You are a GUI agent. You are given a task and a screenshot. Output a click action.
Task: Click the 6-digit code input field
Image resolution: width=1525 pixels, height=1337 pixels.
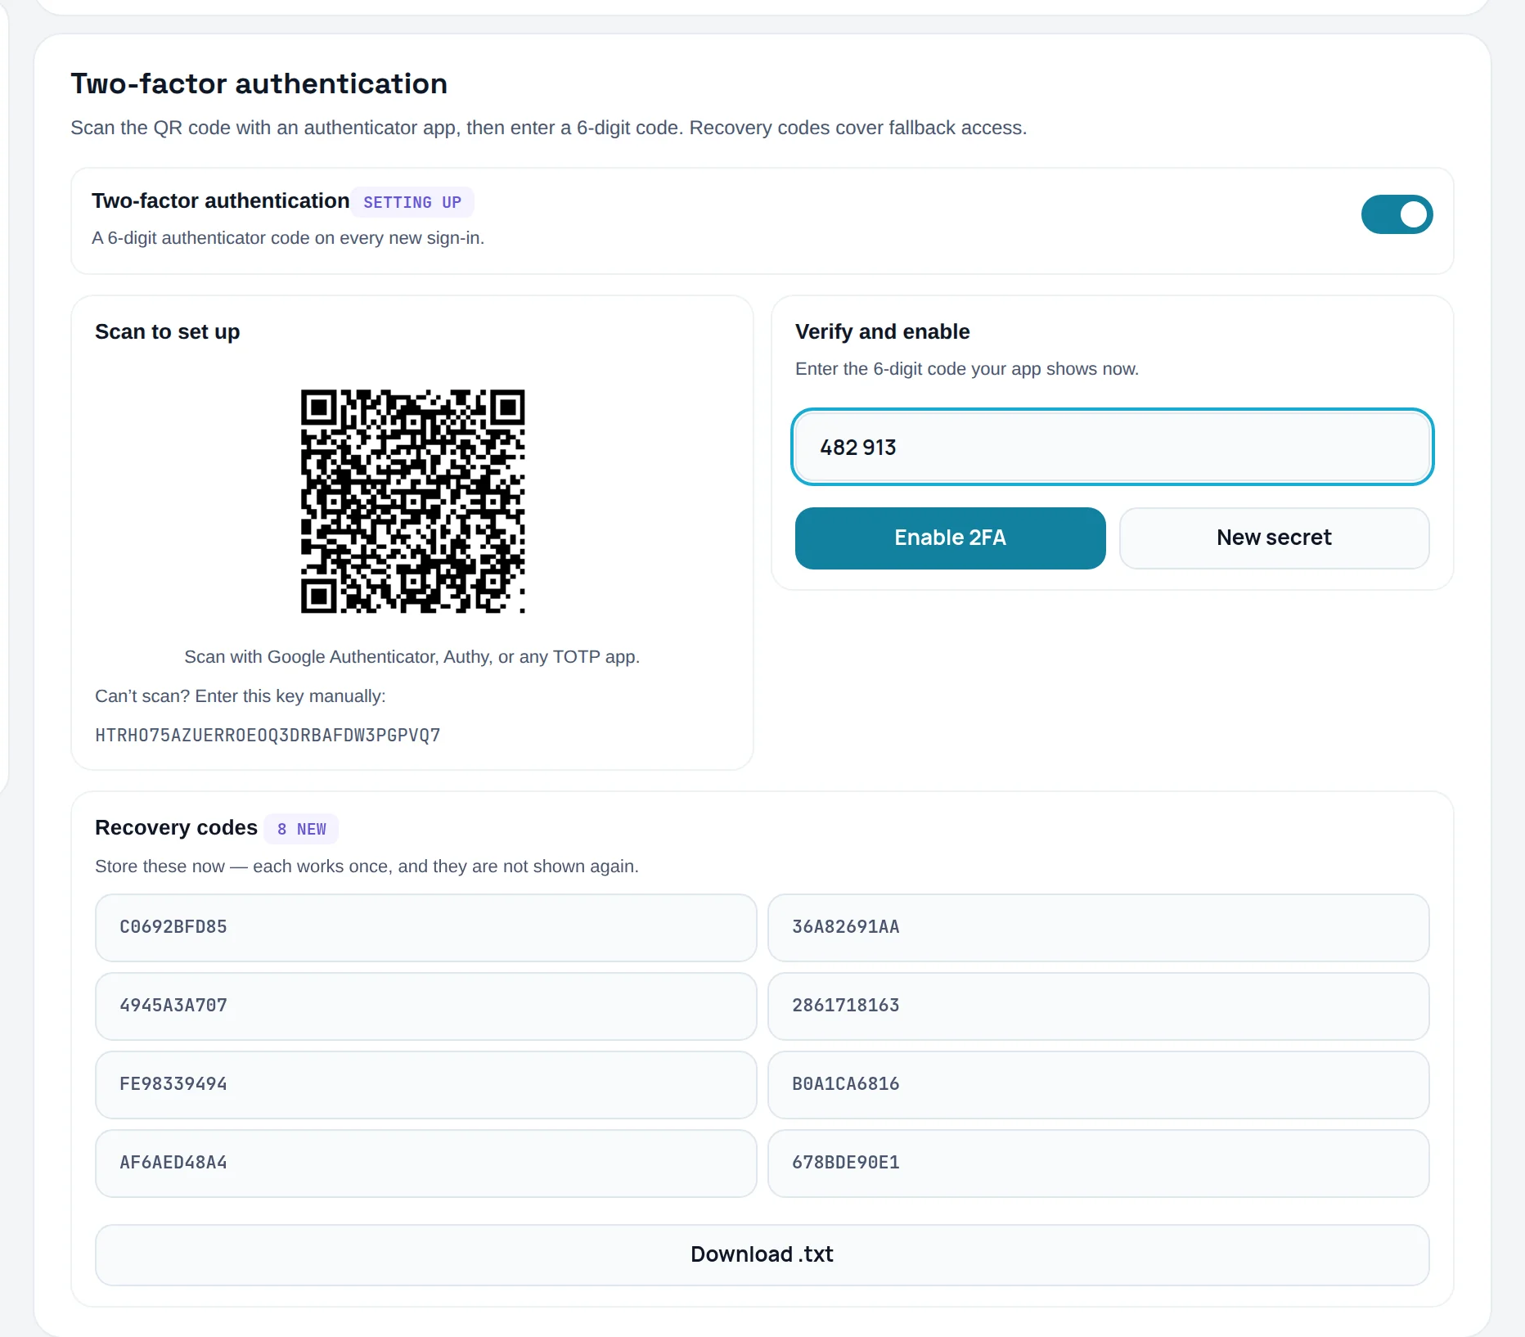coord(1112,447)
